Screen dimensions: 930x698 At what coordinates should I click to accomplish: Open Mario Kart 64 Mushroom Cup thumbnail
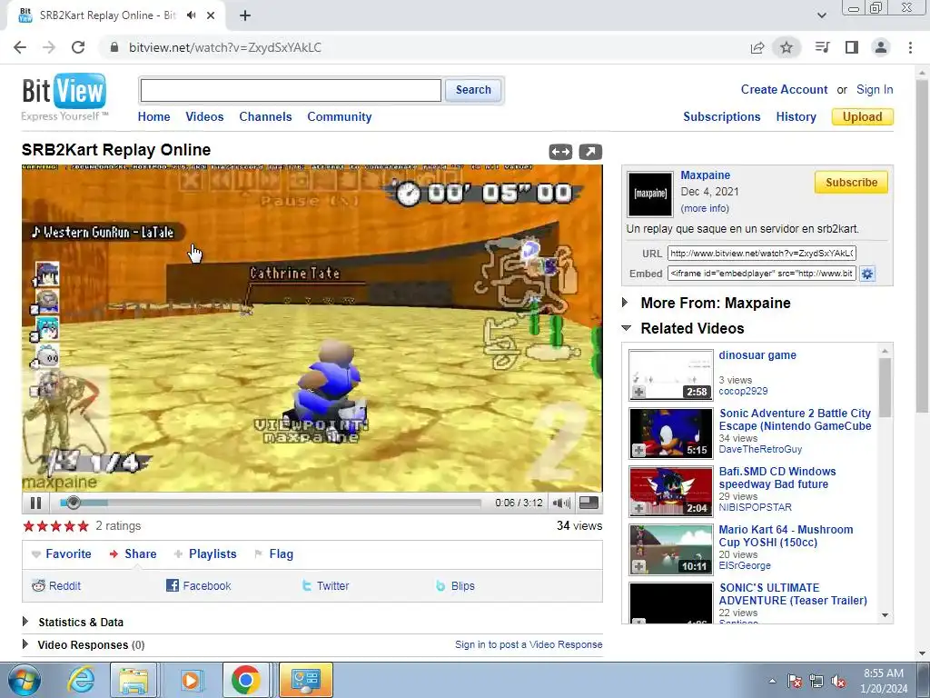tap(671, 550)
